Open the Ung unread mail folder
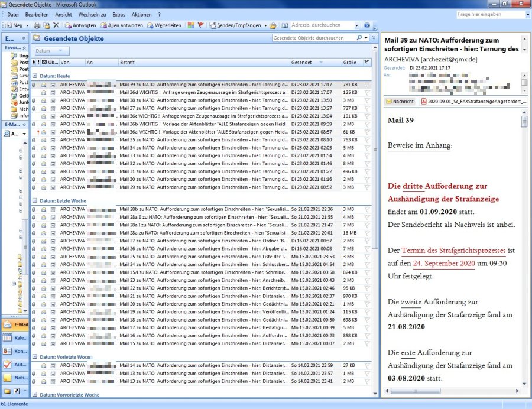532x409 pixels. (x=20, y=56)
